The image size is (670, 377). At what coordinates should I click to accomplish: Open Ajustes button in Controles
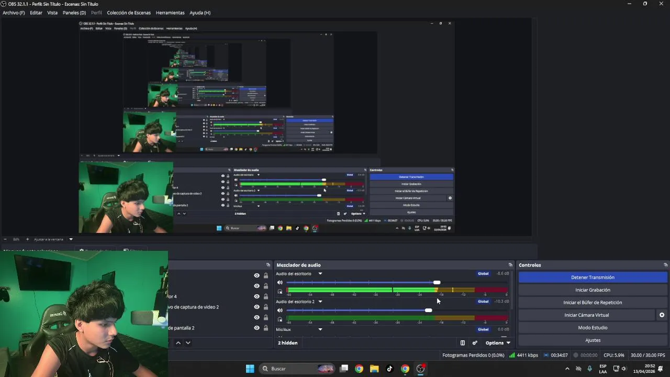[593, 340]
